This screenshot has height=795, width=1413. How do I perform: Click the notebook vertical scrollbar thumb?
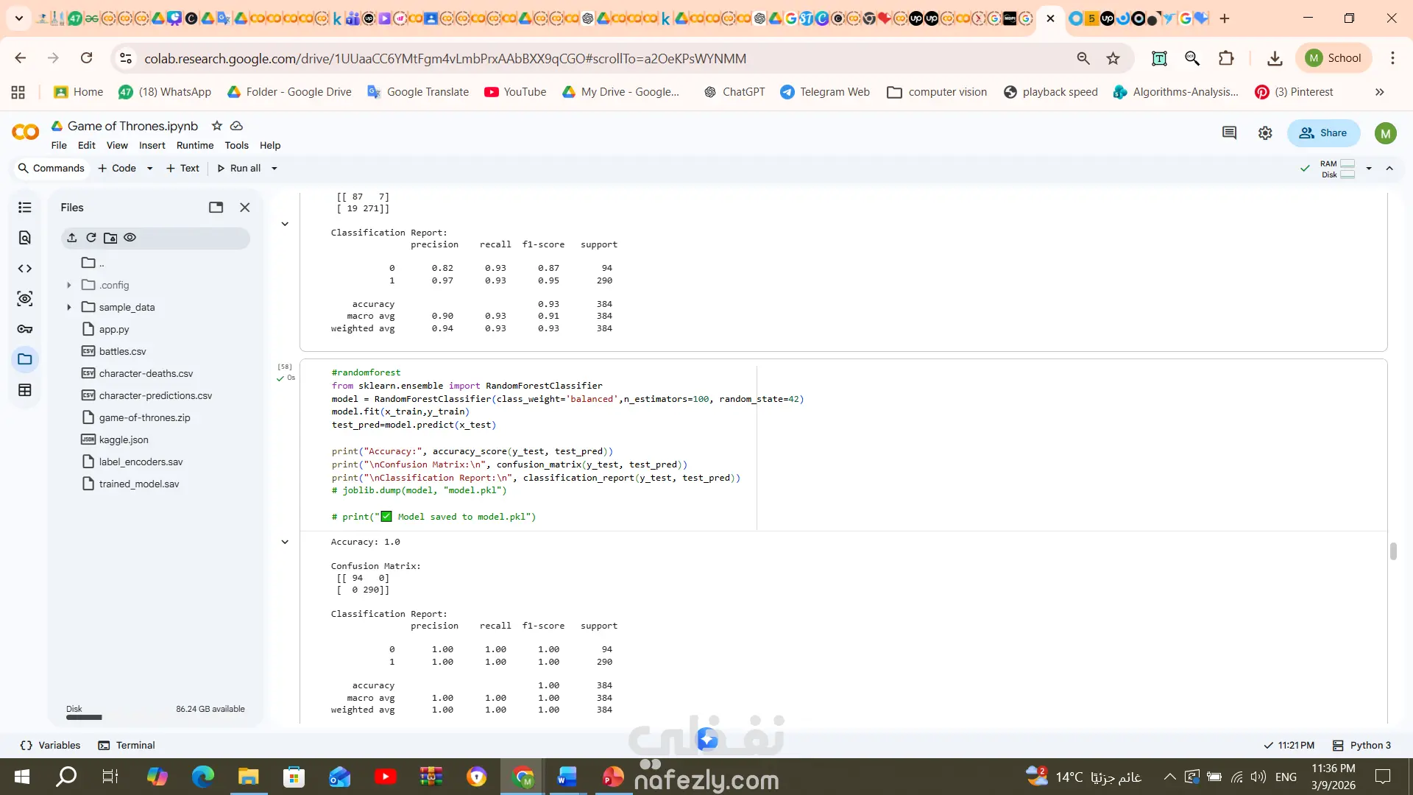[x=1393, y=551]
